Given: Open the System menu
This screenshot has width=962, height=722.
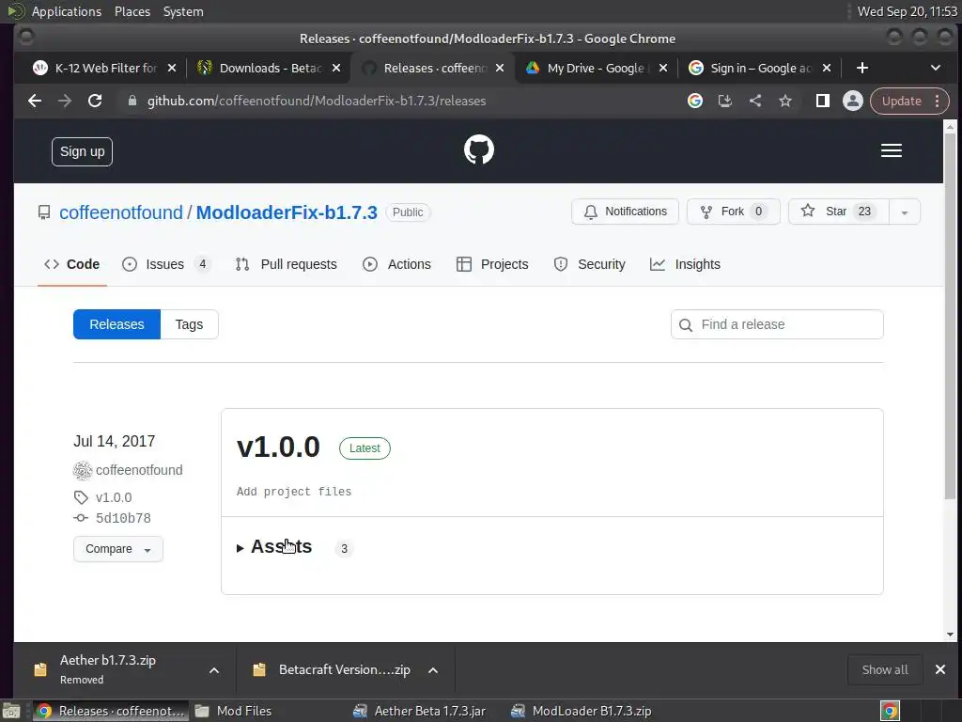Looking at the screenshot, I should click(183, 11).
